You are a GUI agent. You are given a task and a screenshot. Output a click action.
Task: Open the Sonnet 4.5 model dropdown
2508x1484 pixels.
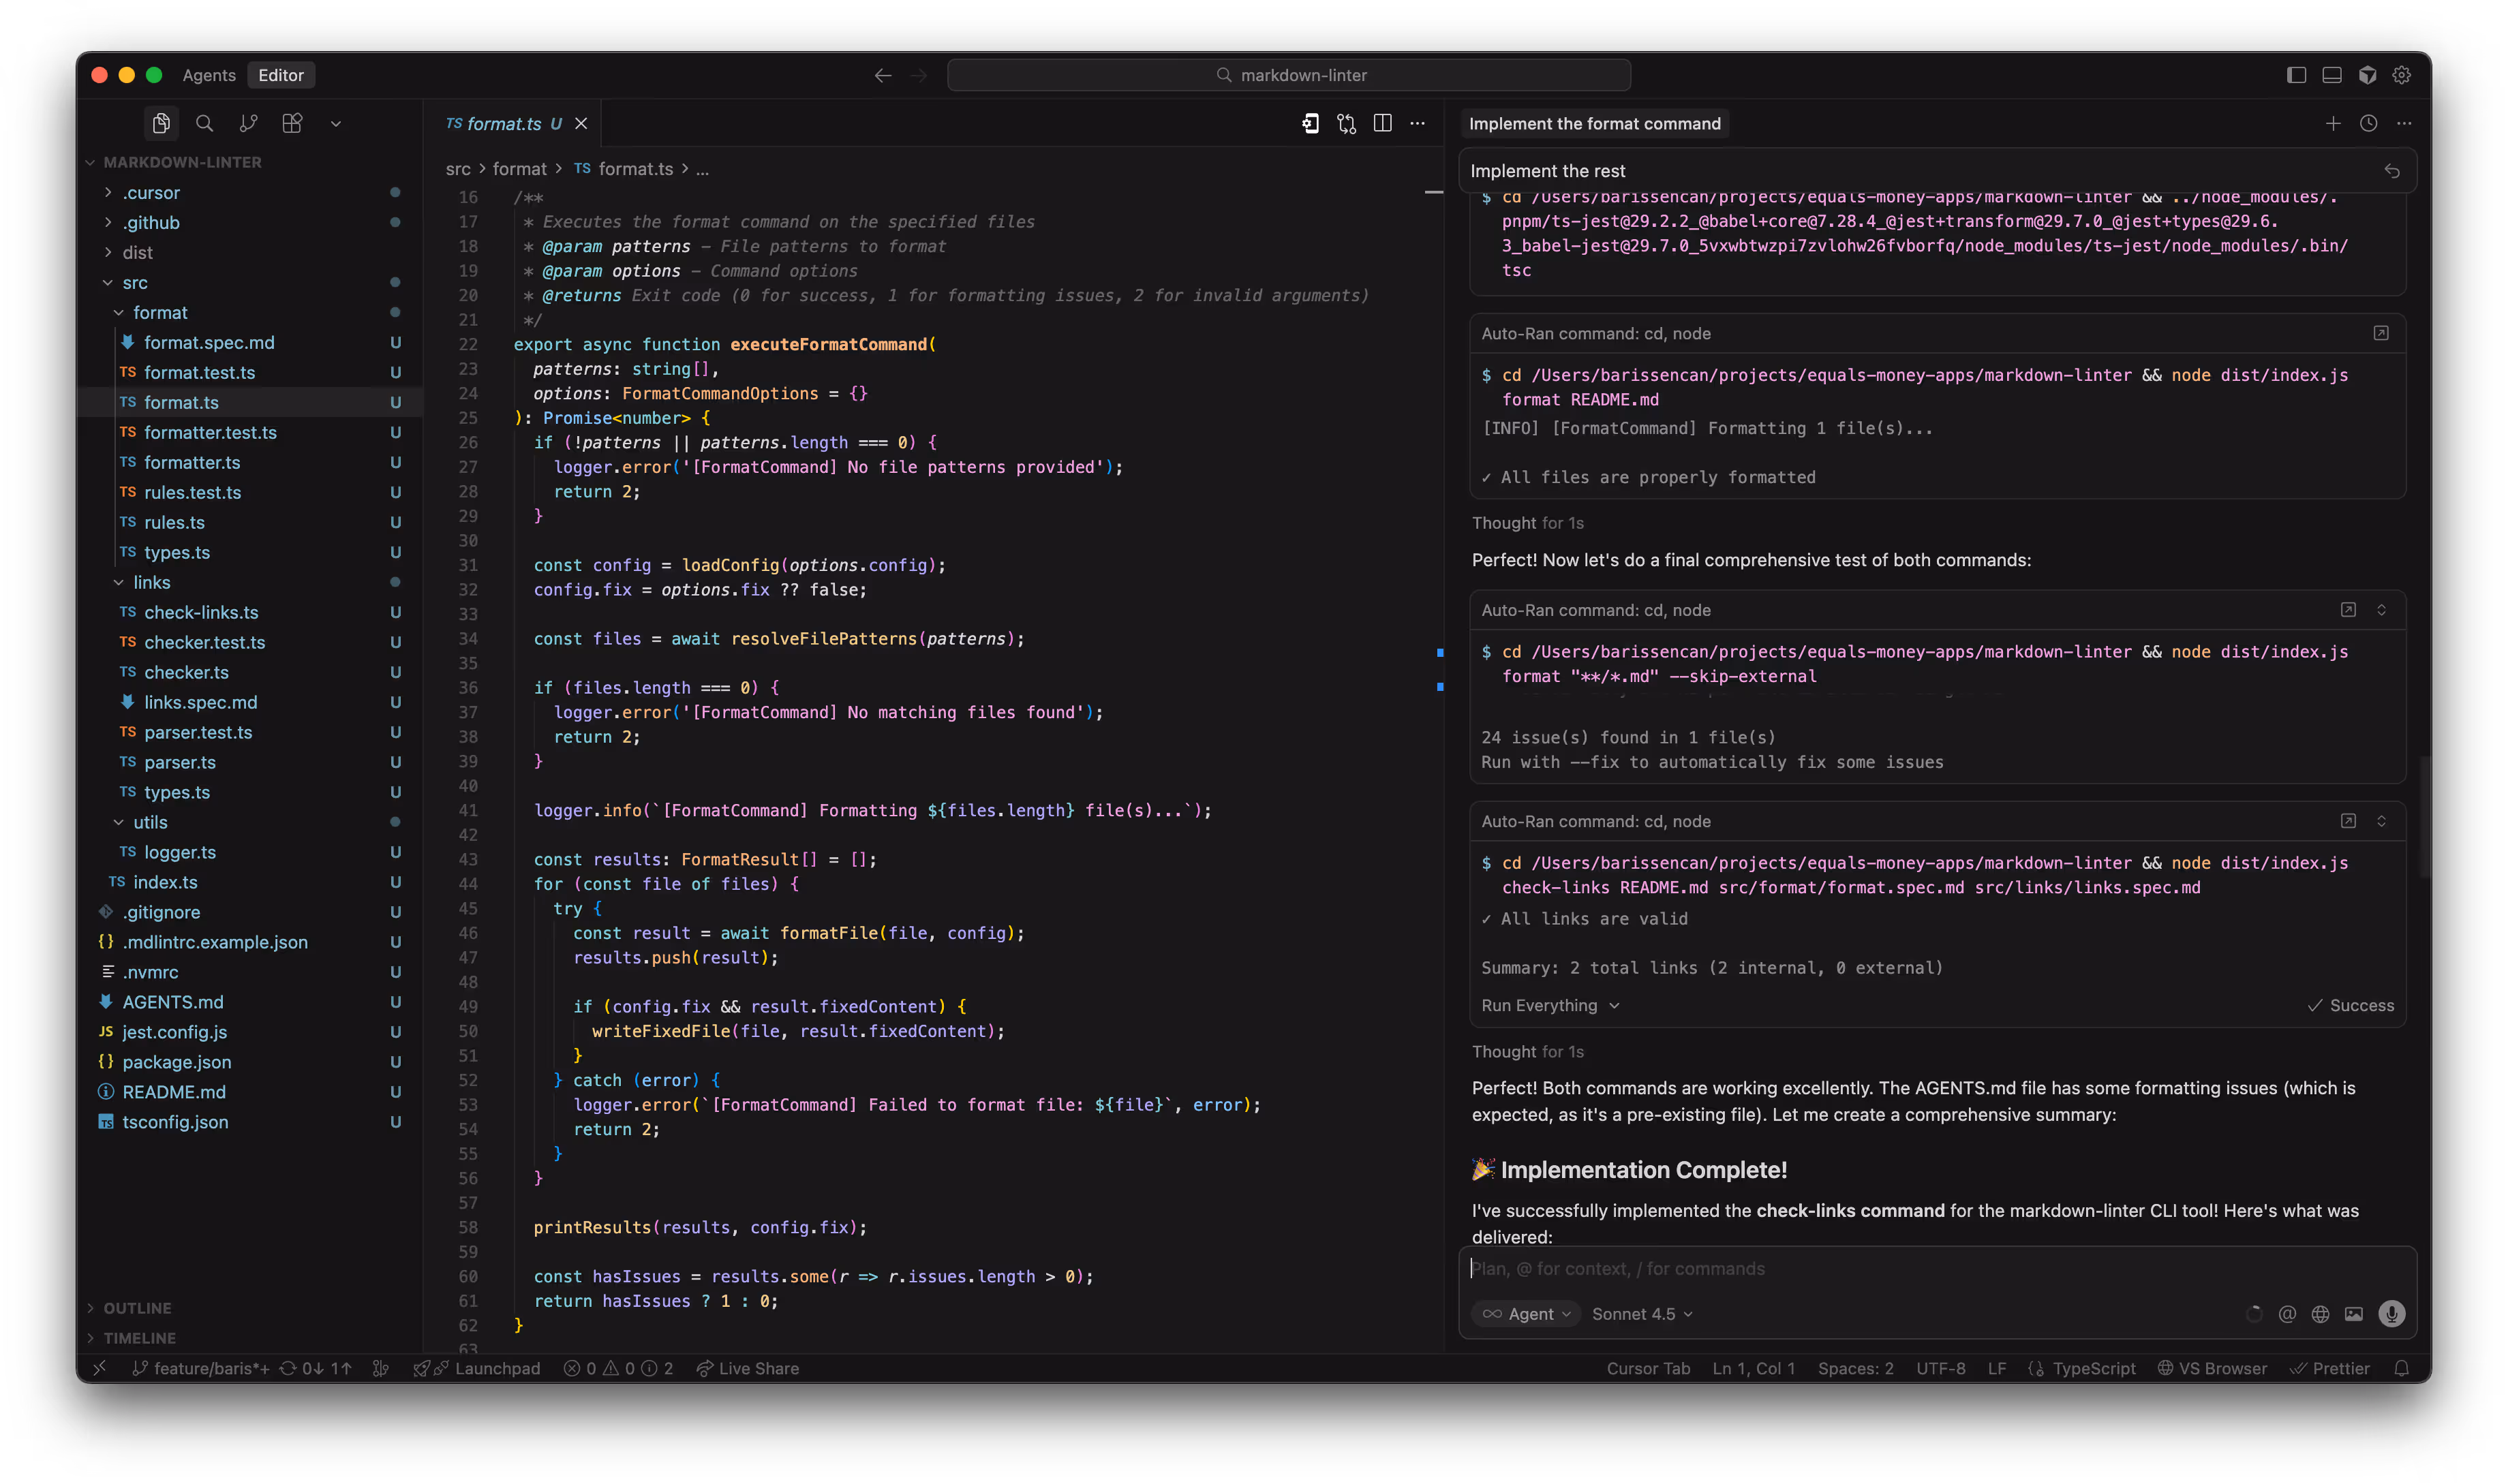tap(1641, 1314)
